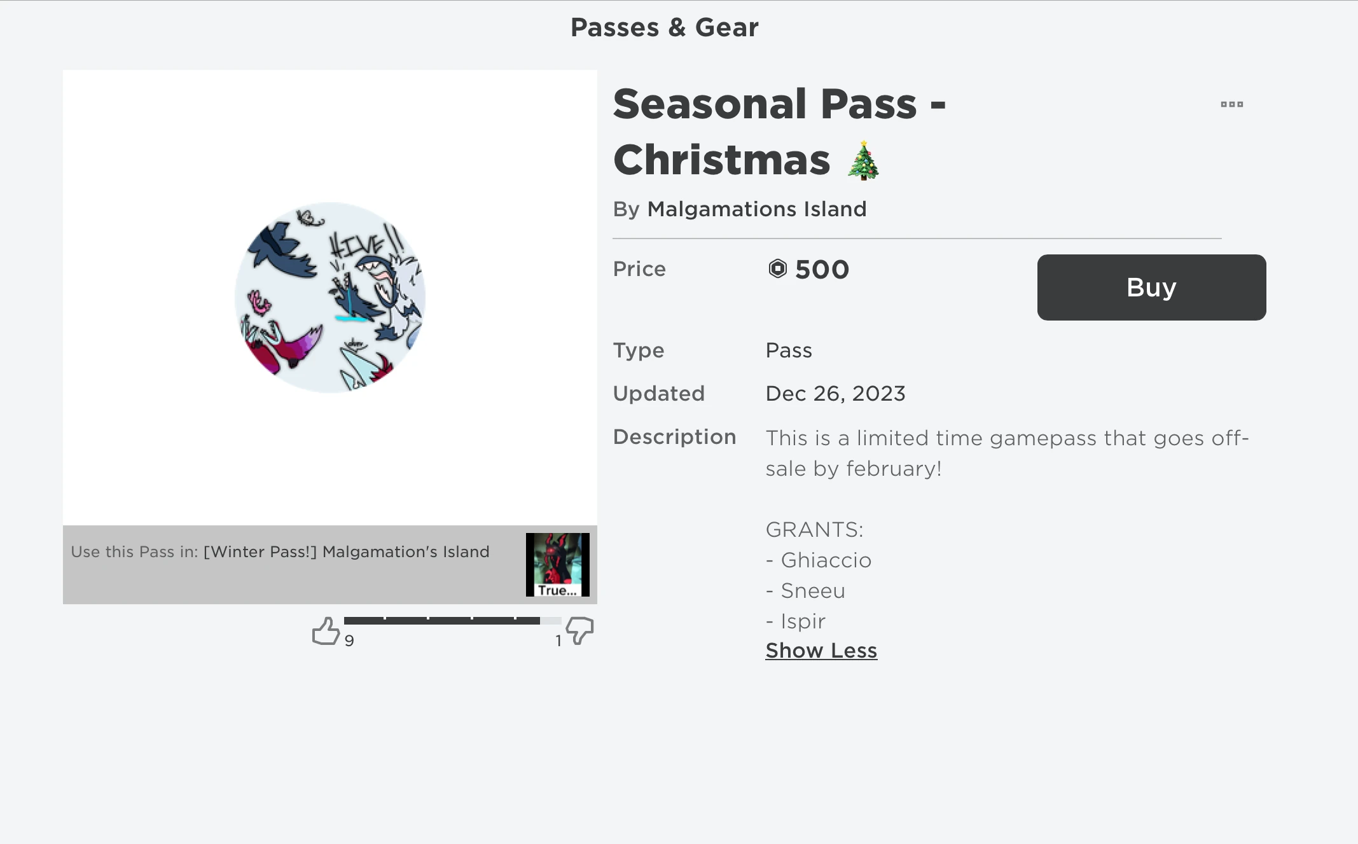Open the three-dot options menu
Screen dimensions: 1358x844
(x=1233, y=104)
